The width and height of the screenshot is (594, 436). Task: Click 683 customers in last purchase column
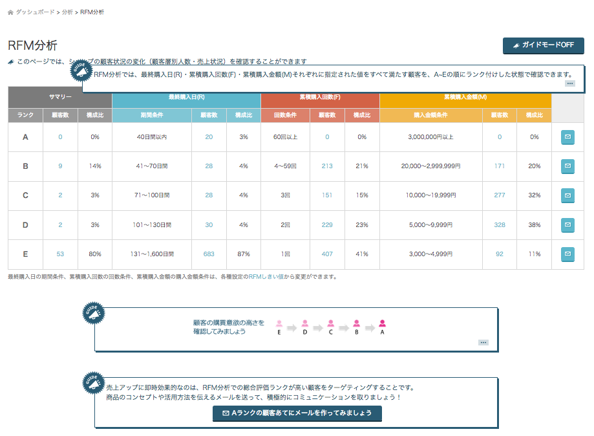[x=209, y=254]
